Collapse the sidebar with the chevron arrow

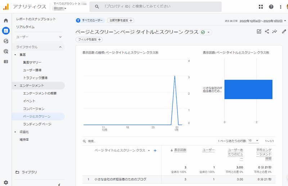click(x=59, y=185)
